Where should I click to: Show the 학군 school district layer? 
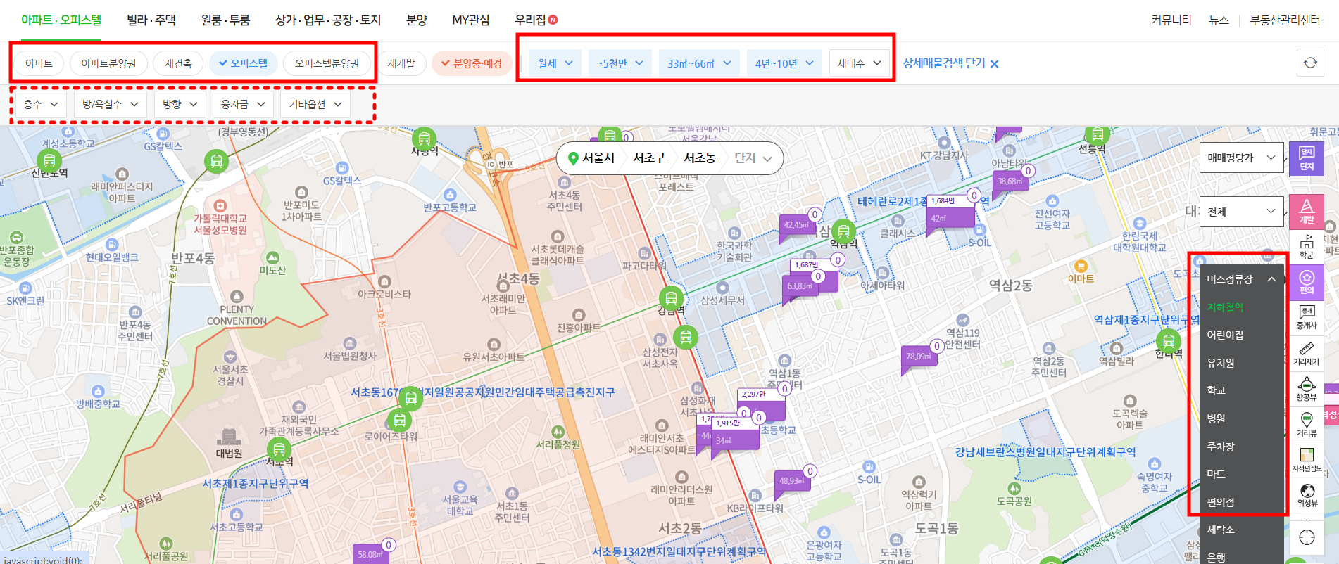coord(1307,247)
